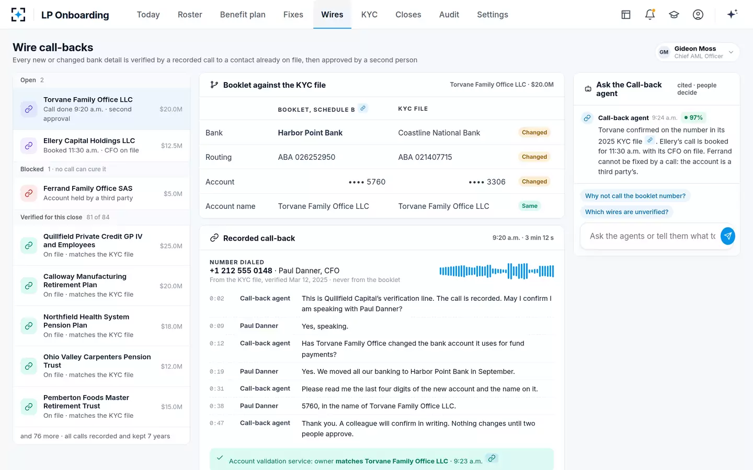Click the LP Onboarding logo icon
Viewport: 753px width, 470px height.
[x=18, y=15]
